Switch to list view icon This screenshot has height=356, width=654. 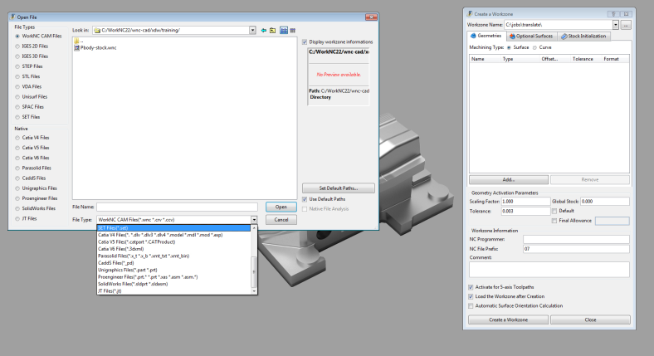coord(283,30)
